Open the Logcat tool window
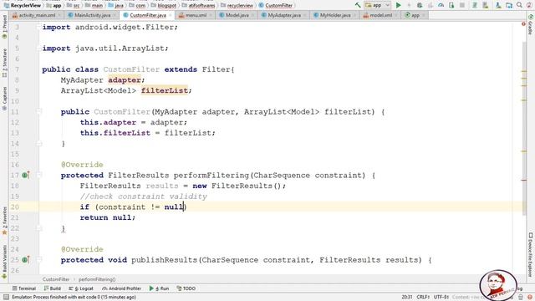 click(81, 288)
